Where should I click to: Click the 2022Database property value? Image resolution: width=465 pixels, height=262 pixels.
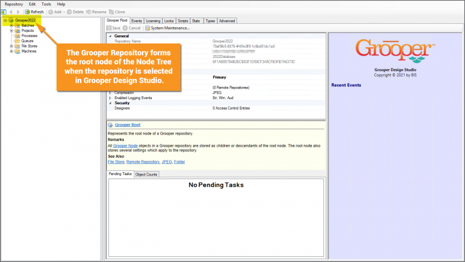(x=224, y=57)
